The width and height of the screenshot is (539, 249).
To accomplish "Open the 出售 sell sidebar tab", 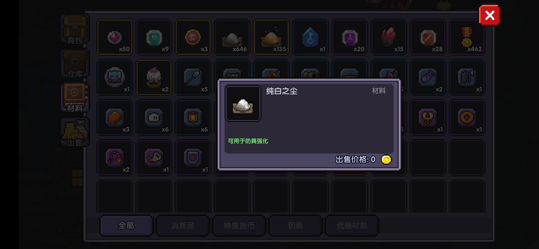I will (x=75, y=132).
